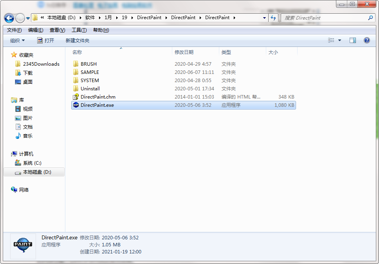Select the SAMPLE folder icon
Image resolution: width=379 pixels, height=264 pixels.
tap(76, 72)
